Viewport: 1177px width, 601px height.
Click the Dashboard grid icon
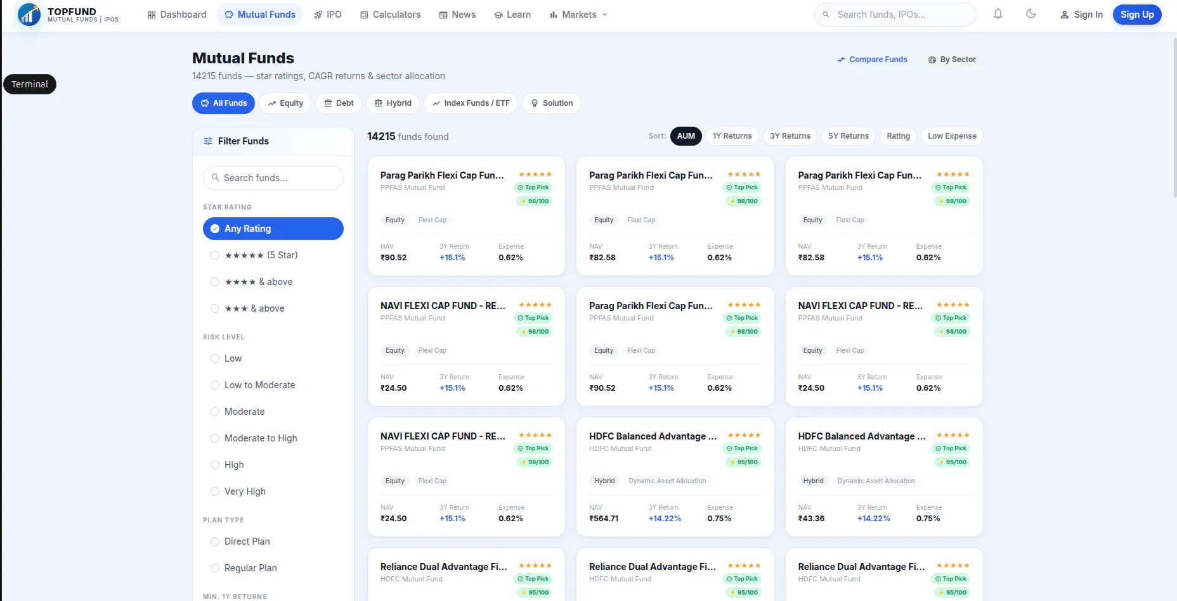[x=152, y=15]
